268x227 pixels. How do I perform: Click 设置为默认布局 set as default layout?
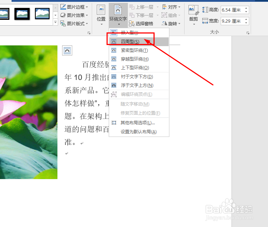139,132
